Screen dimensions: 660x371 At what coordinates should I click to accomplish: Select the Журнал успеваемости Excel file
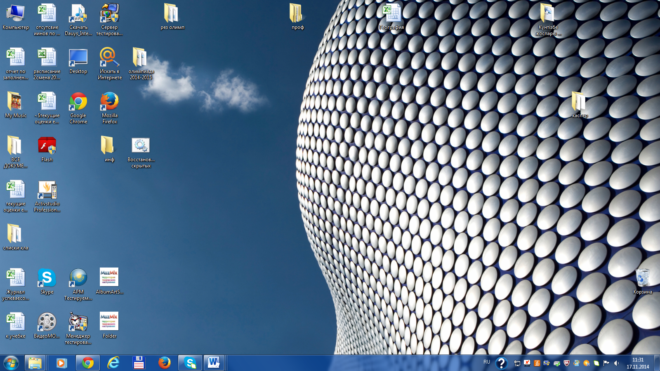16,284
